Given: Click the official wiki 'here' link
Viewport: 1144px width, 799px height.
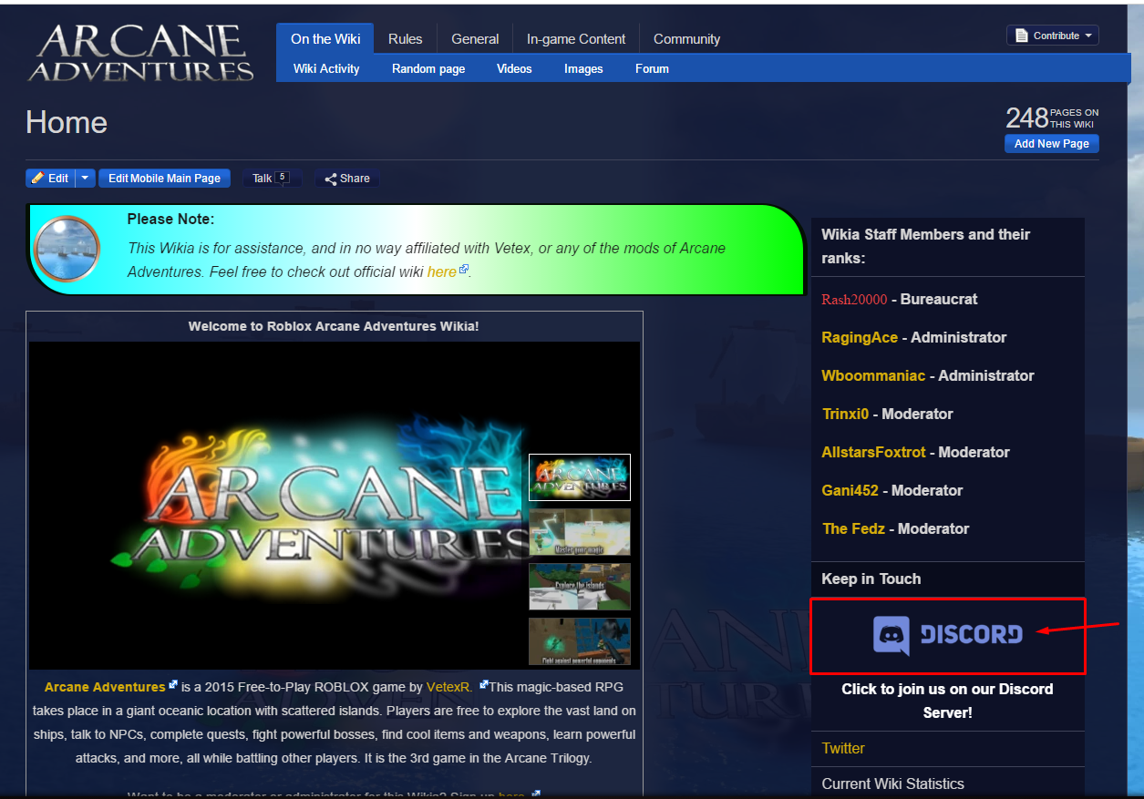Looking at the screenshot, I should pyautogui.click(x=441, y=271).
